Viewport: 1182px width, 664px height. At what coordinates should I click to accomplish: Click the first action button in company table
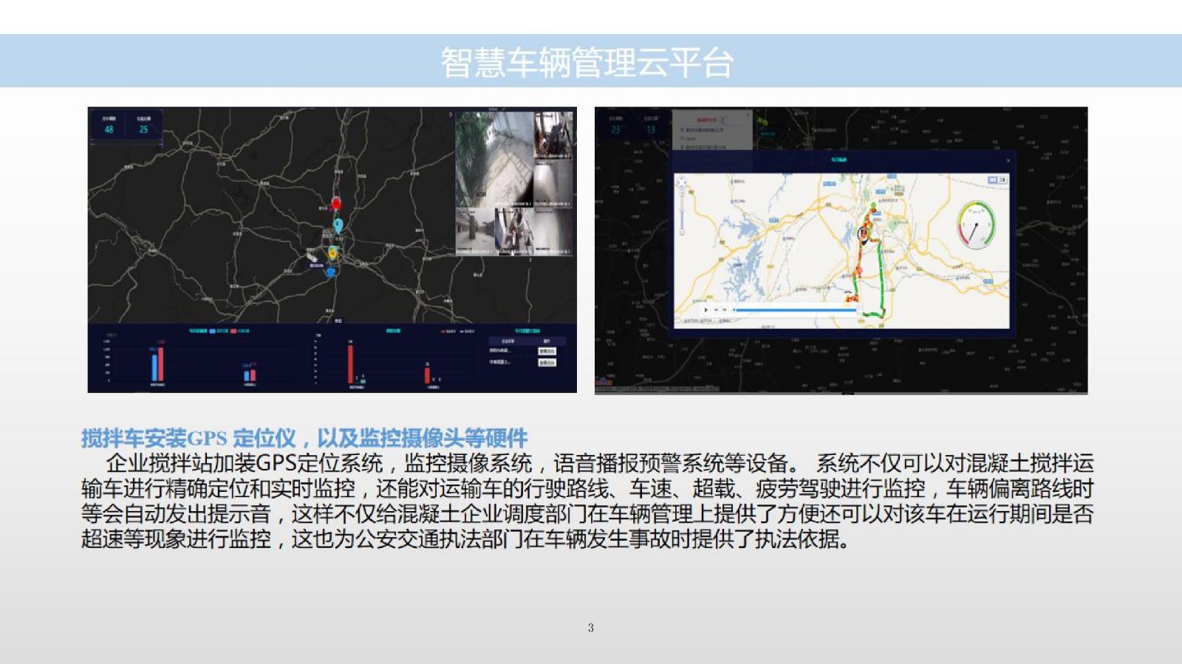coord(547,352)
